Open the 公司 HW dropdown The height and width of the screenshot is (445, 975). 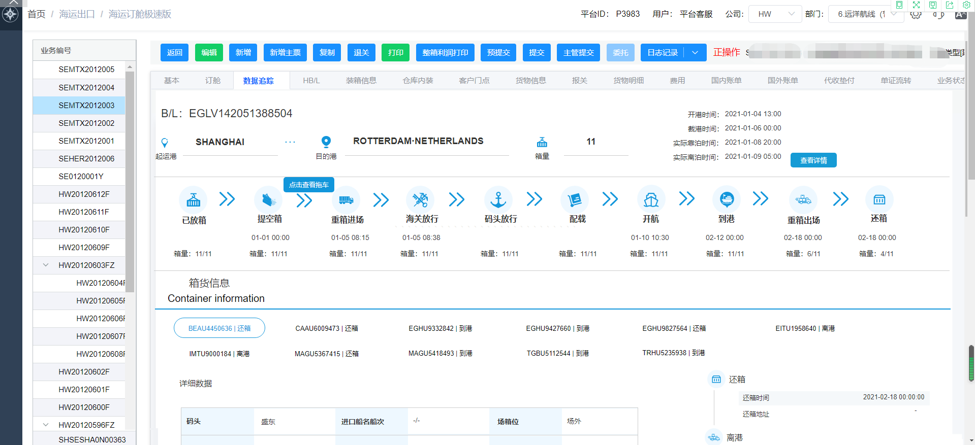click(x=775, y=14)
